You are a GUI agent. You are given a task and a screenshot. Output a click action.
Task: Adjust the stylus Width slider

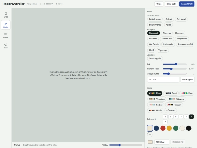[125, 145]
